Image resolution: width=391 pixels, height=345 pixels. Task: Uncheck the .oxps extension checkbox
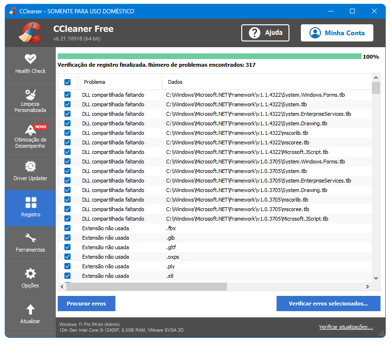67,257
